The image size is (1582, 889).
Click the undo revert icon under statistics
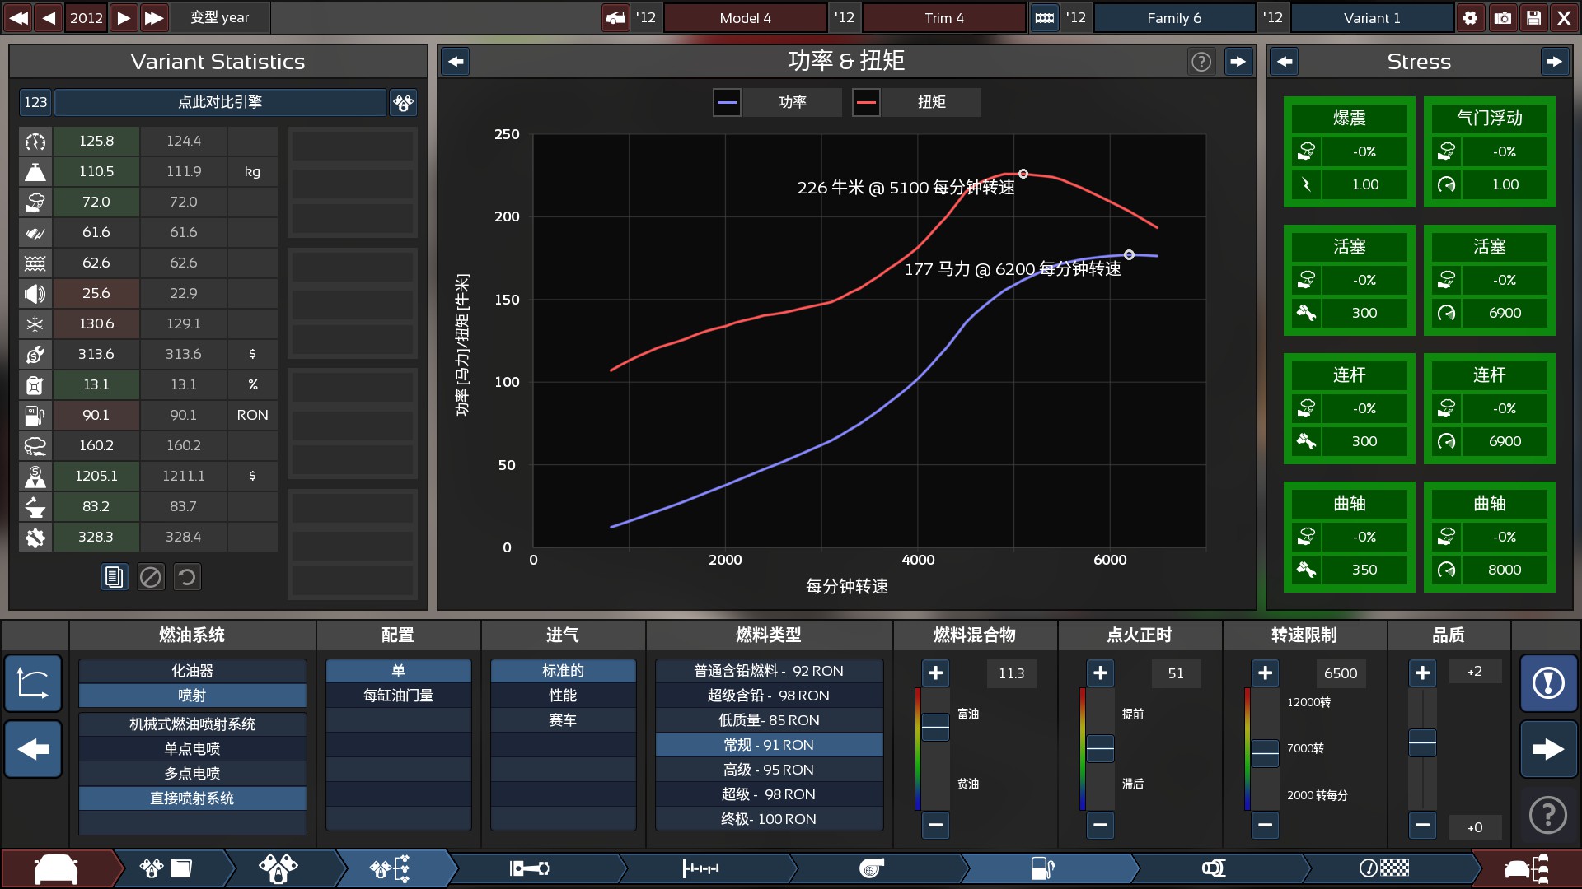pos(187,577)
